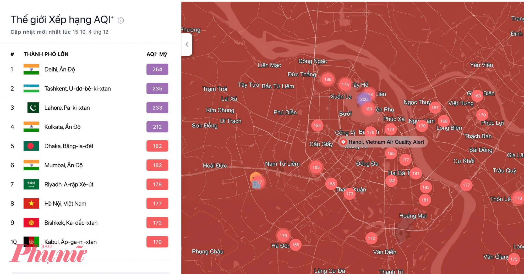Click the India flag next to Delhi
The image size is (524, 274).
[x=31, y=69]
